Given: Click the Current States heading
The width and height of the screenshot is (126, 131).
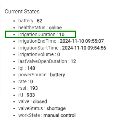Looking at the screenshot, I should click(22, 11).
